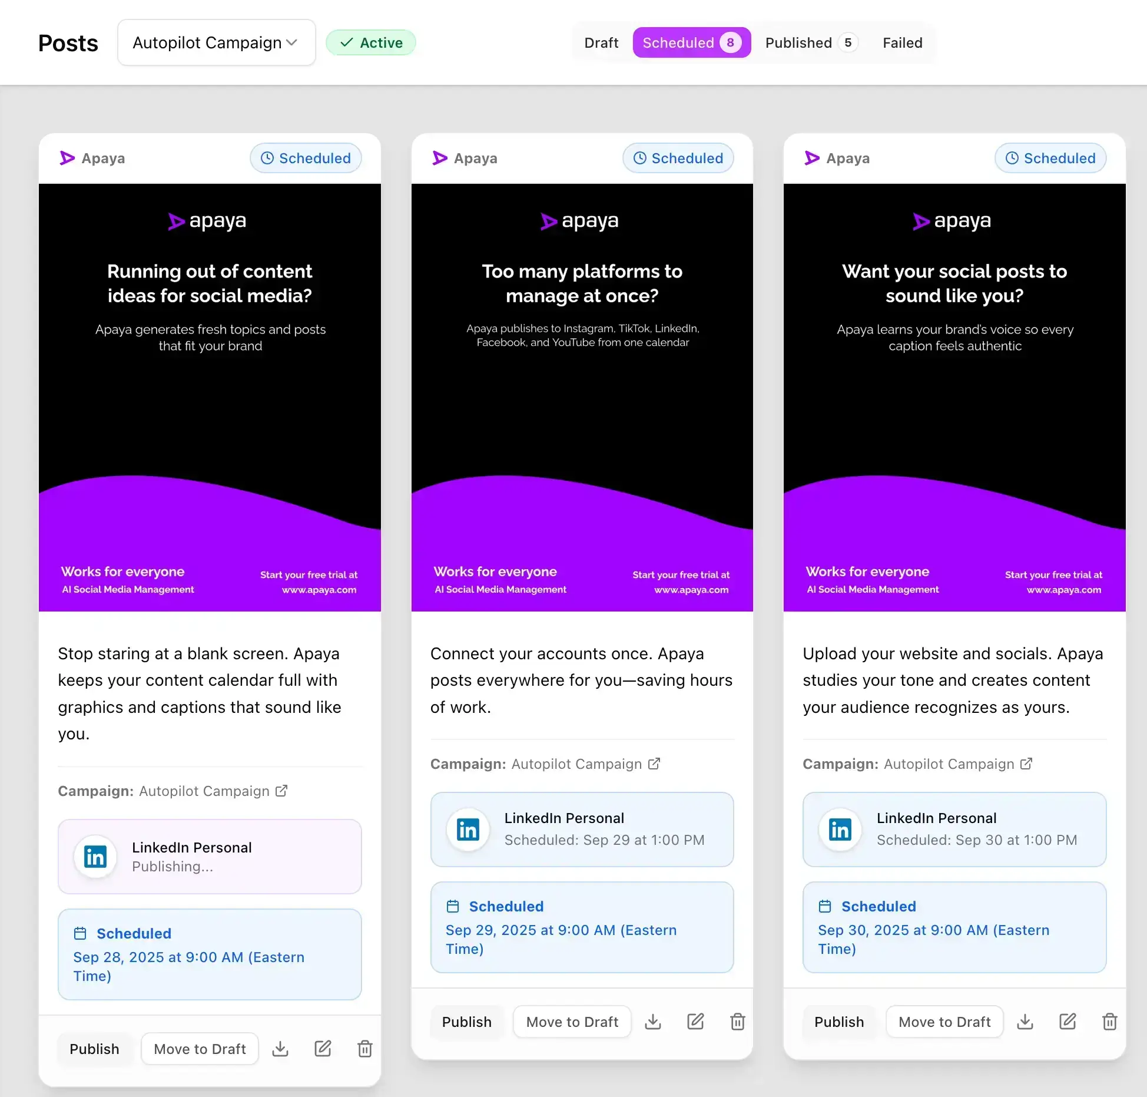The image size is (1147, 1097).
Task: Publish the third scheduled post
Action: tap(839, 1021)
